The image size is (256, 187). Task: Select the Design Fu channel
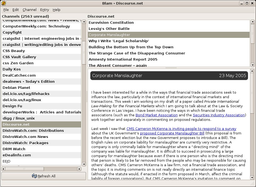click(x=41, y=106)
